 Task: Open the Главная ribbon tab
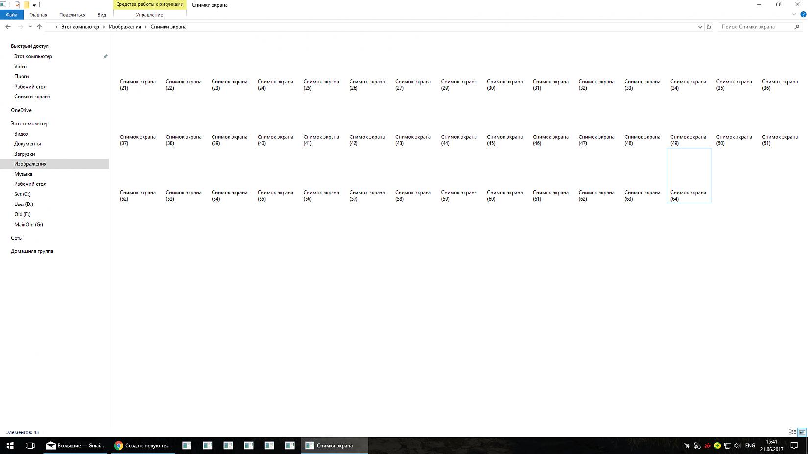pyautogui.click(x=38, y=15)
